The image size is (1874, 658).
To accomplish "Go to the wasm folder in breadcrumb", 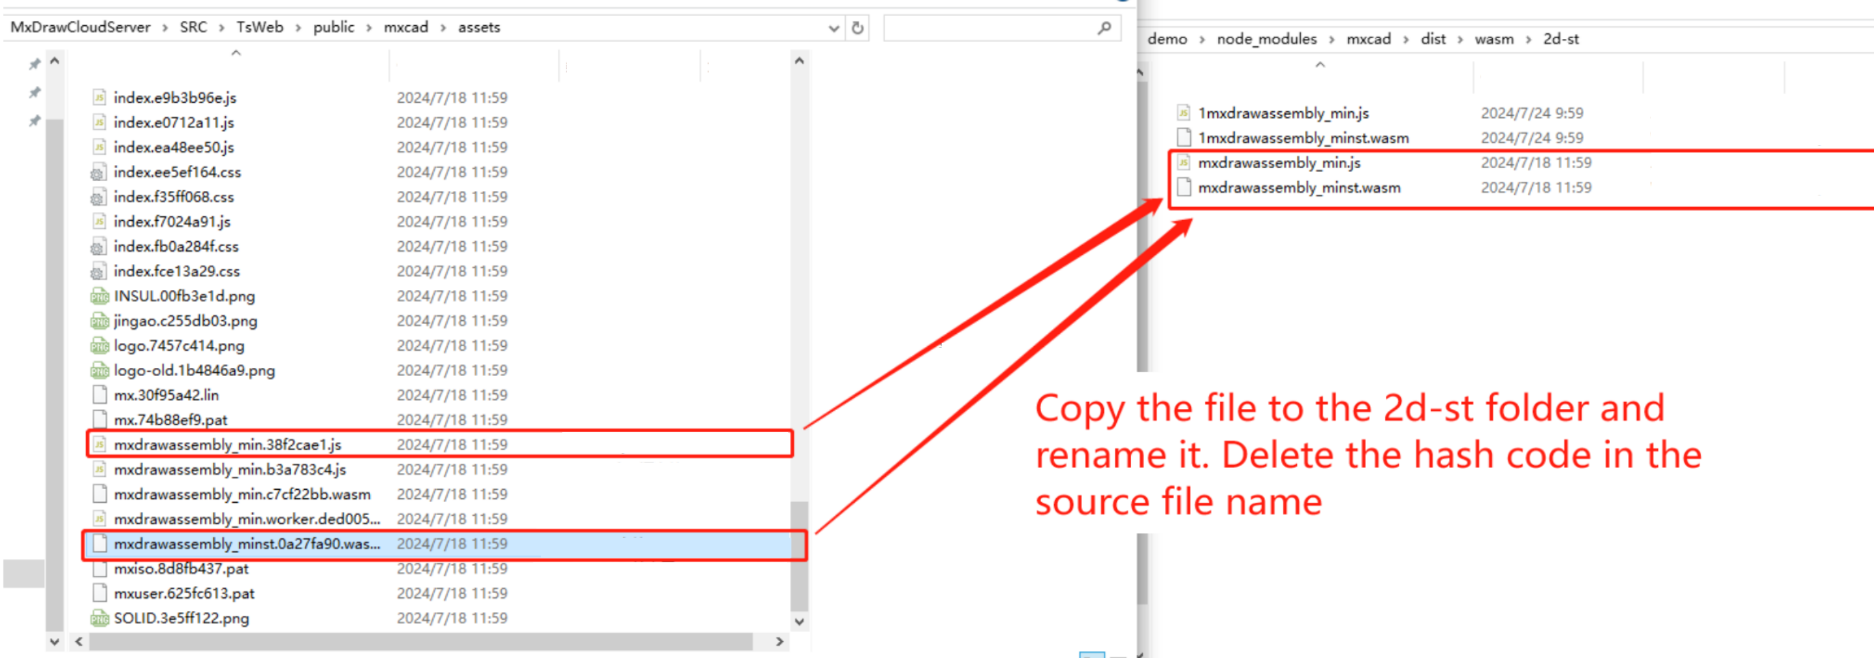I will click(1494, 39).
